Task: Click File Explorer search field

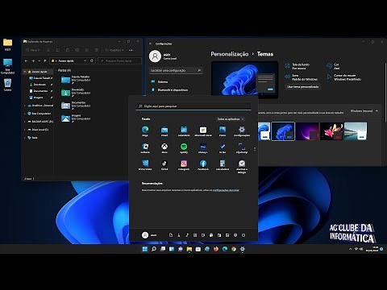Action: 119,60
